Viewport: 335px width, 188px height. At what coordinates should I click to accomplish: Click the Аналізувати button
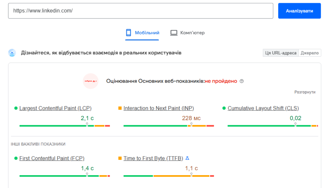299,11
